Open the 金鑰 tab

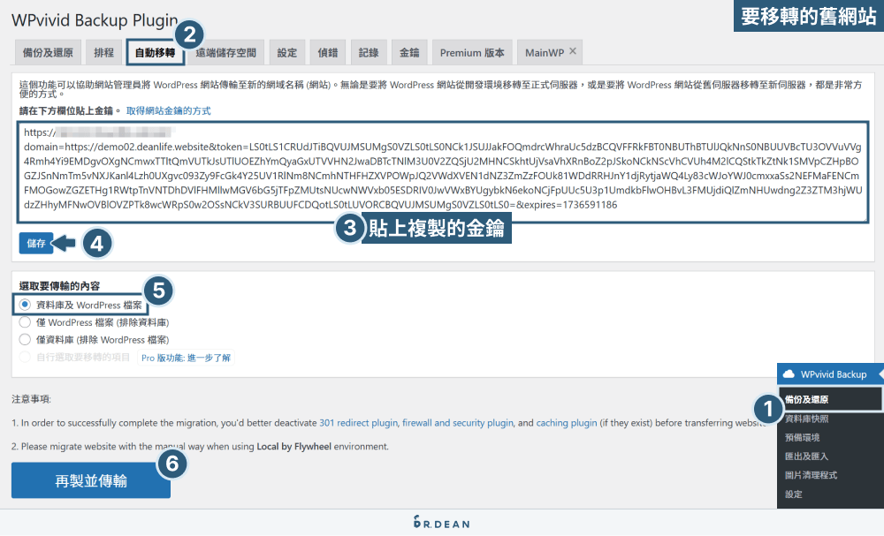coord(408,51)
